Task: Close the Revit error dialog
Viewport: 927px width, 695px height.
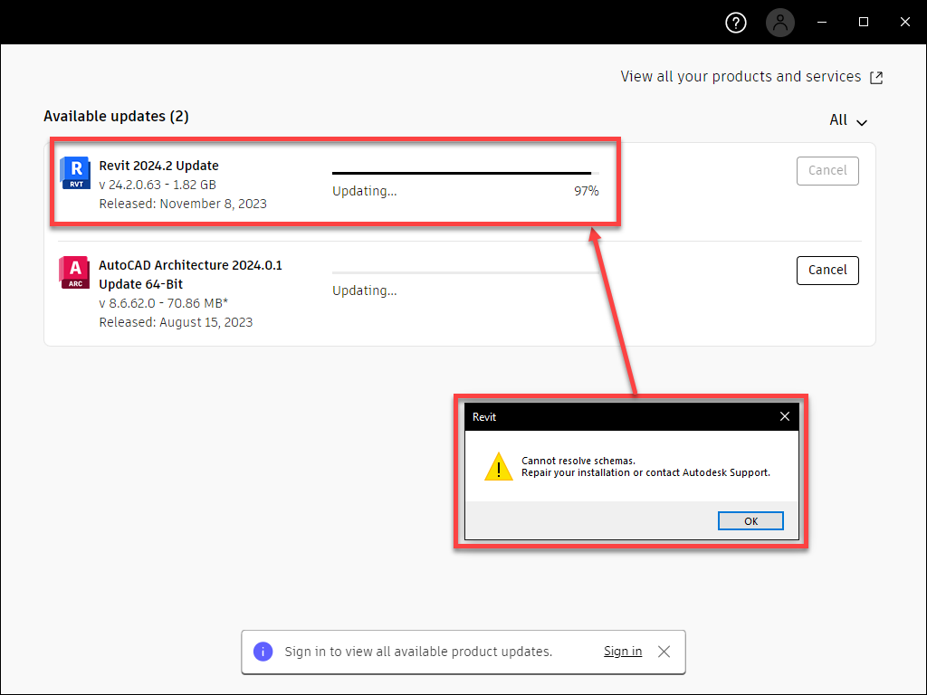Action: 785,416
